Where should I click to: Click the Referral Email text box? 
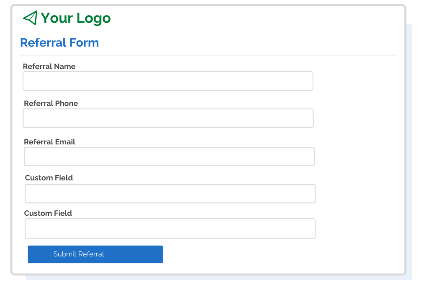click(169, 156)
